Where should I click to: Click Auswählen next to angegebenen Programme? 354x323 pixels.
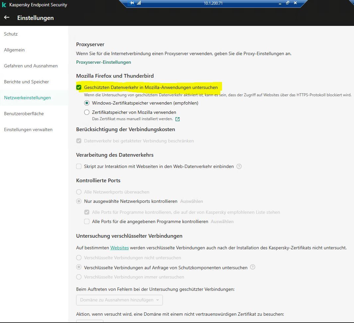222,221
